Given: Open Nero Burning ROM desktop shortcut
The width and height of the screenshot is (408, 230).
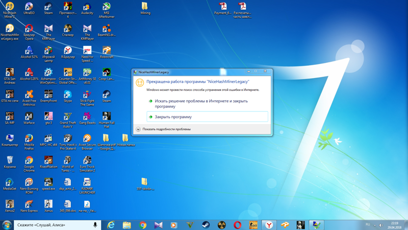Looking at the screenshot, I should coord(29,186).
